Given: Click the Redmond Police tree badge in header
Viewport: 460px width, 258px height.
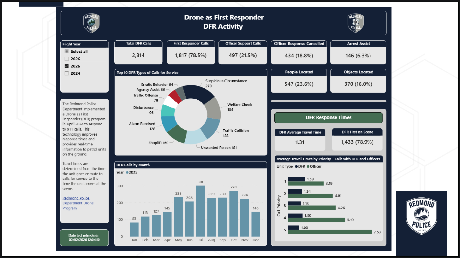Looking at the screenshot, I should pos(92,23).
